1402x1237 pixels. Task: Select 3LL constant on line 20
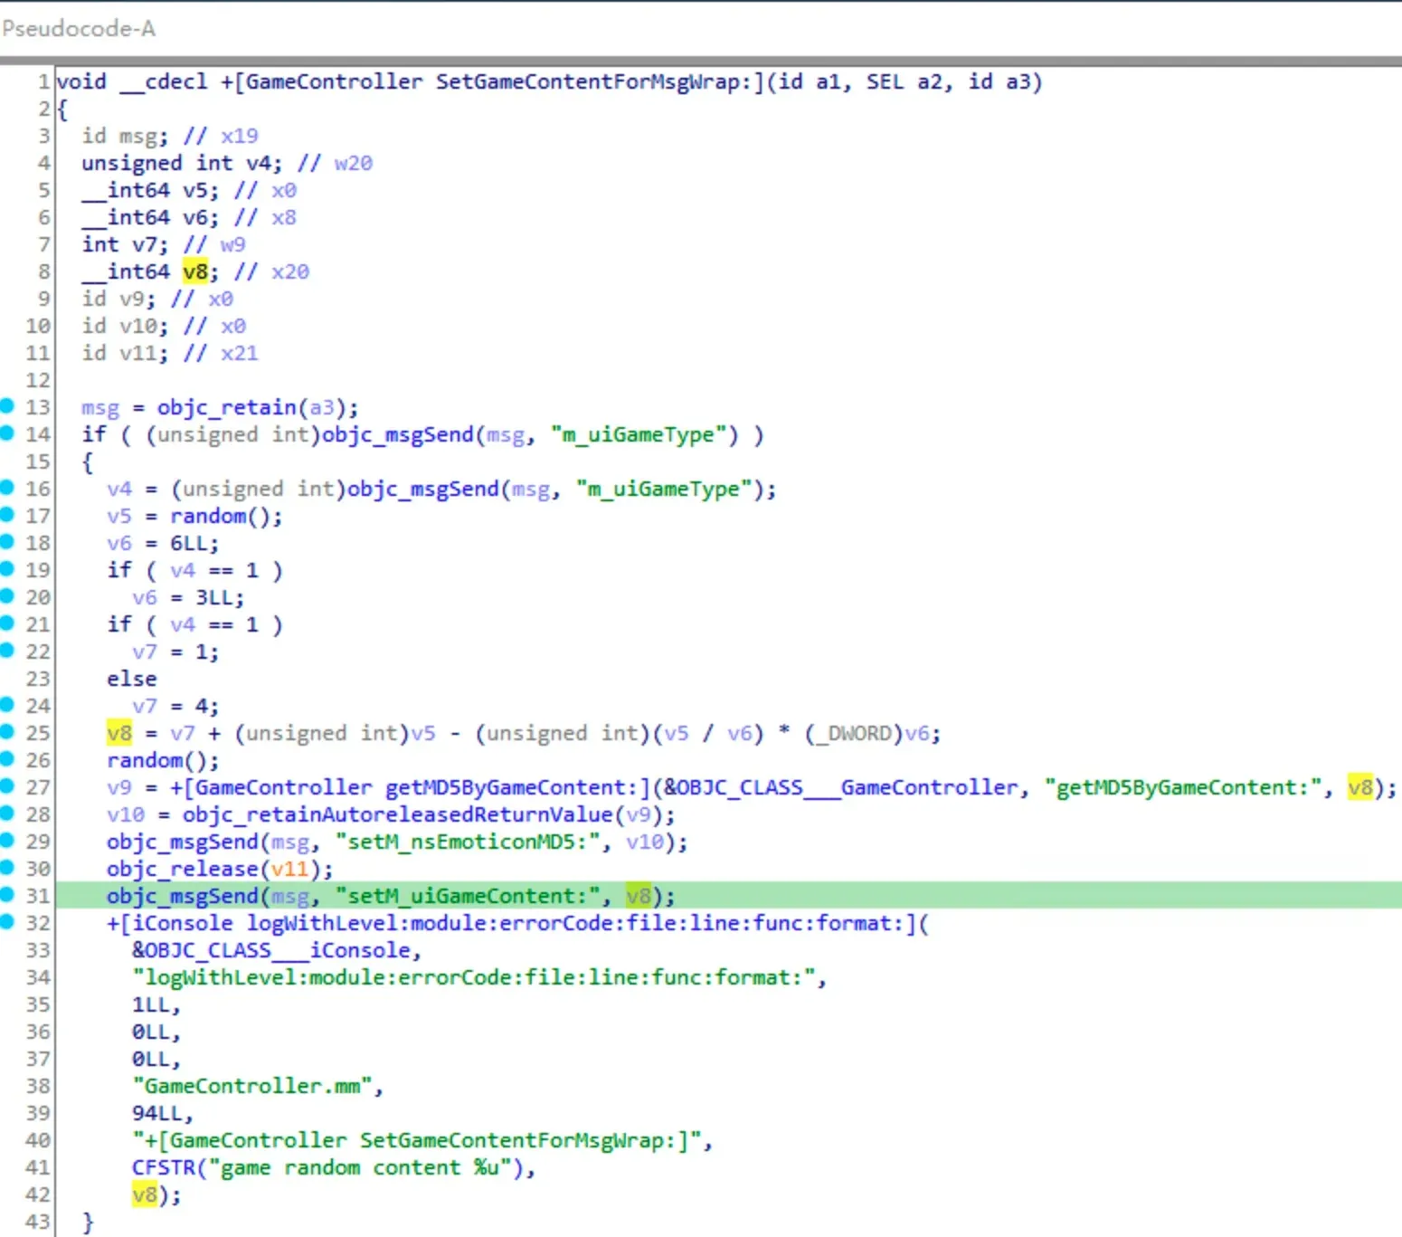(x=214, y=597)
